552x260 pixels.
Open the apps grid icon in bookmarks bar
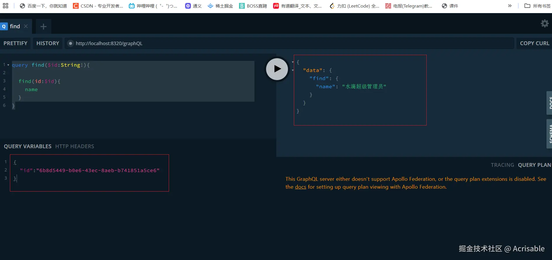pos(5,6)
